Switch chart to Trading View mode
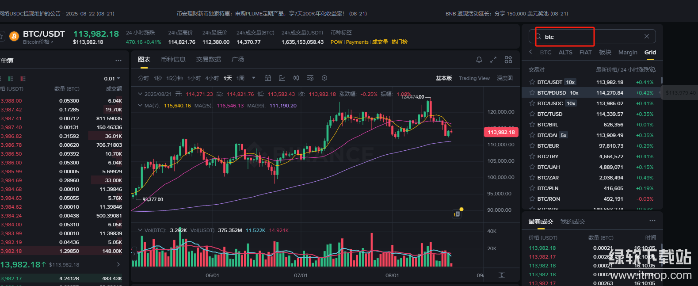 coord(474,78)
